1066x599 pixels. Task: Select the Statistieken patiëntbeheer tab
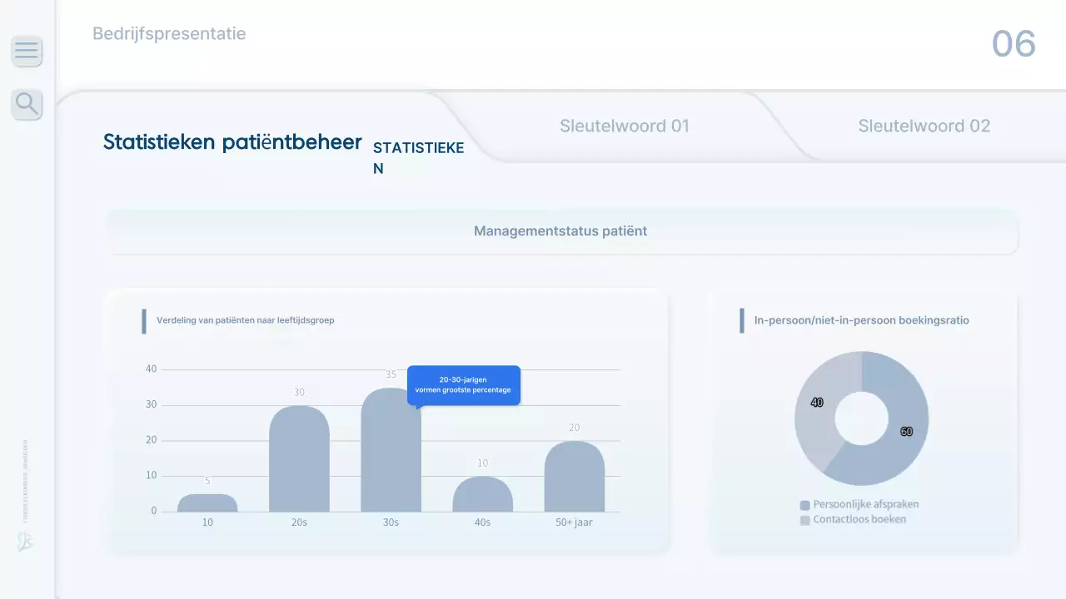click(x=232, y=142)
